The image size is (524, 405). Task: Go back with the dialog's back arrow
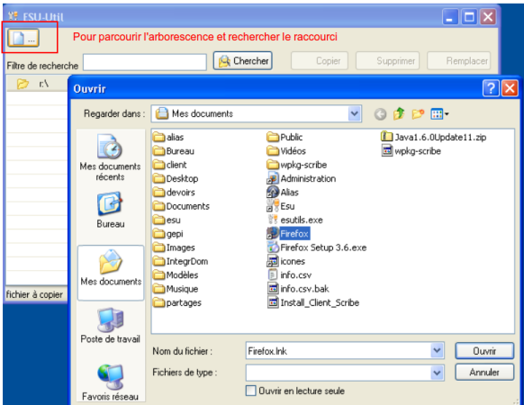tap(380, 114)
